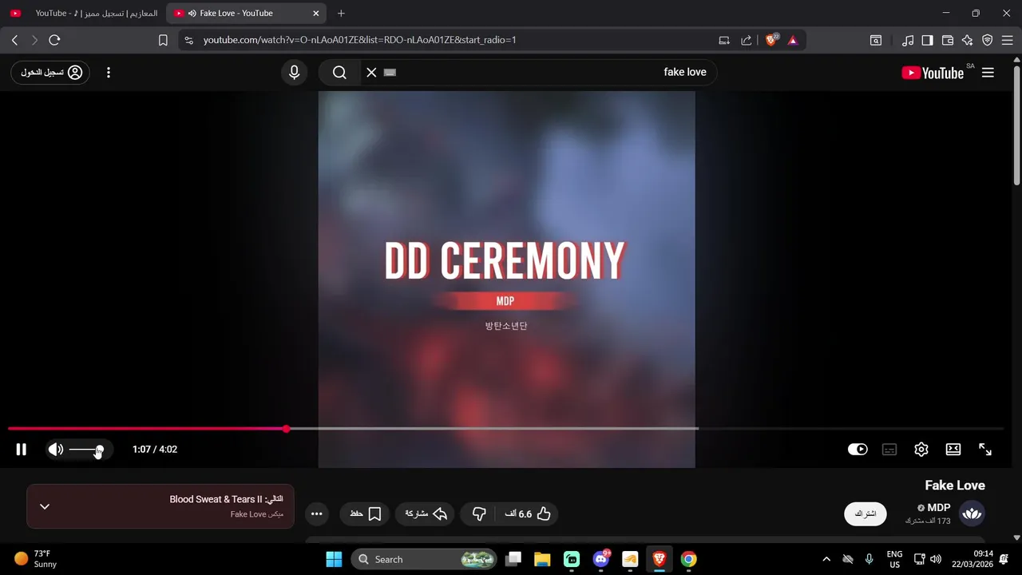Go back in browser history
The width and height of the screenshot is (1022, 575).
14,40
